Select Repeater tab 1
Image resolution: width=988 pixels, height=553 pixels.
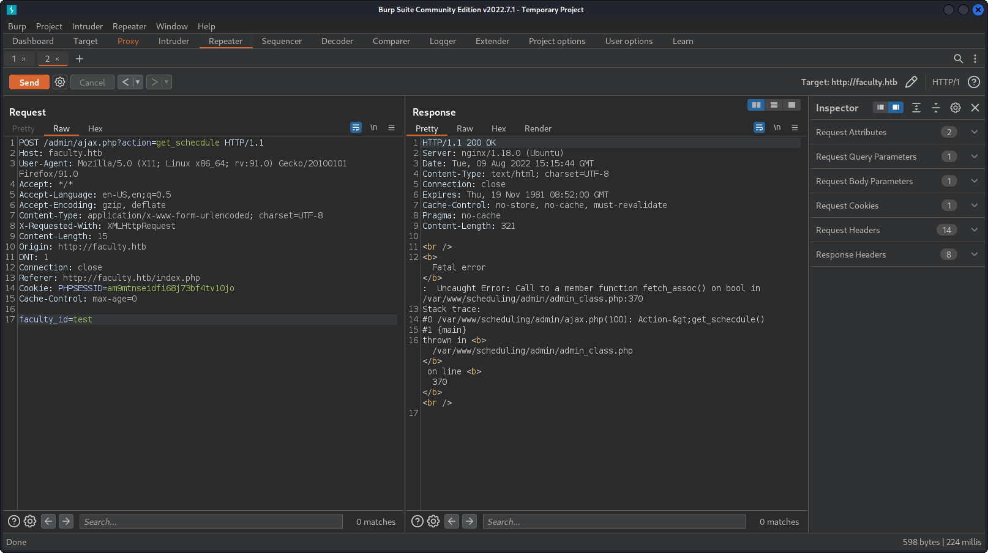(x=14, y=59)
